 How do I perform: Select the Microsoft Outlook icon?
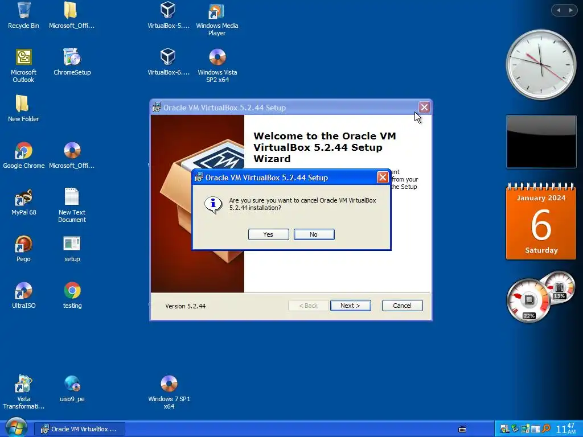pyautogui.click(x=23, y=66)
